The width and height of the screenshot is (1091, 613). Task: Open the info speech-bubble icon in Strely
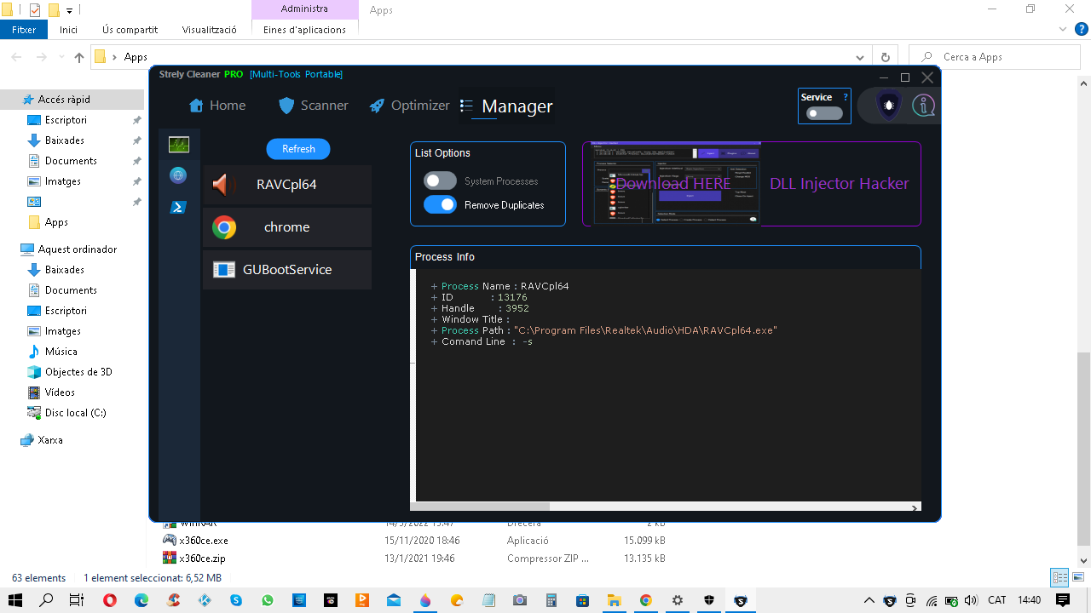(924, 106)
